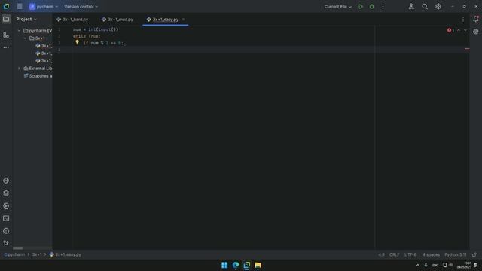
Task: Toggle read-only lock in status bar
Action: (474, 254)
